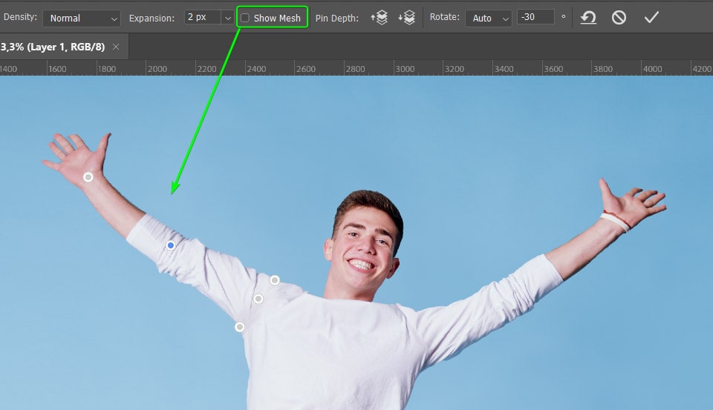The width and height of the screenshot is (713, 410).
Task: Open the Density dropdown set to Normal
Action: pos(82,18)
